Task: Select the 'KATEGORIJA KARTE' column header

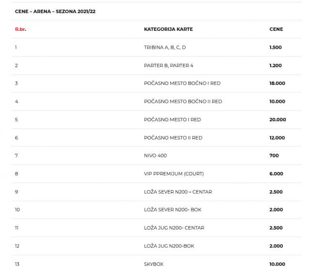Action: [x=168, y=29]
